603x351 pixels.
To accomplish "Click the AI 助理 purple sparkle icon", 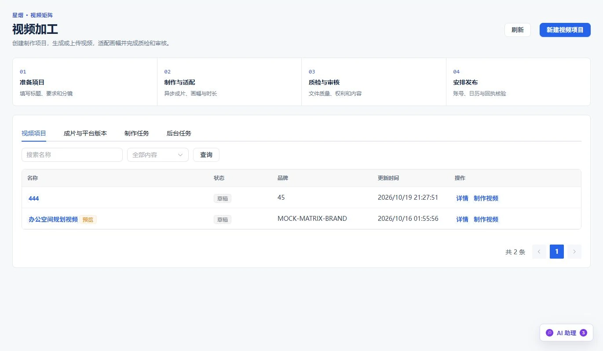I will click(x=549, y=333).
